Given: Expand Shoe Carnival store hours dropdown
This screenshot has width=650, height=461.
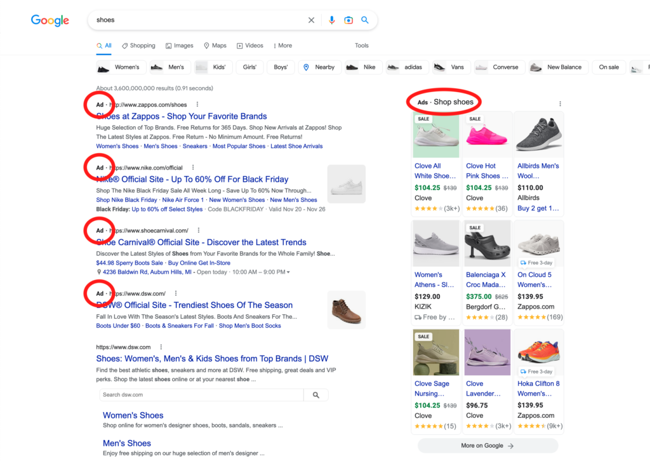Looking at the screenshot, I should tap(288, 272).
